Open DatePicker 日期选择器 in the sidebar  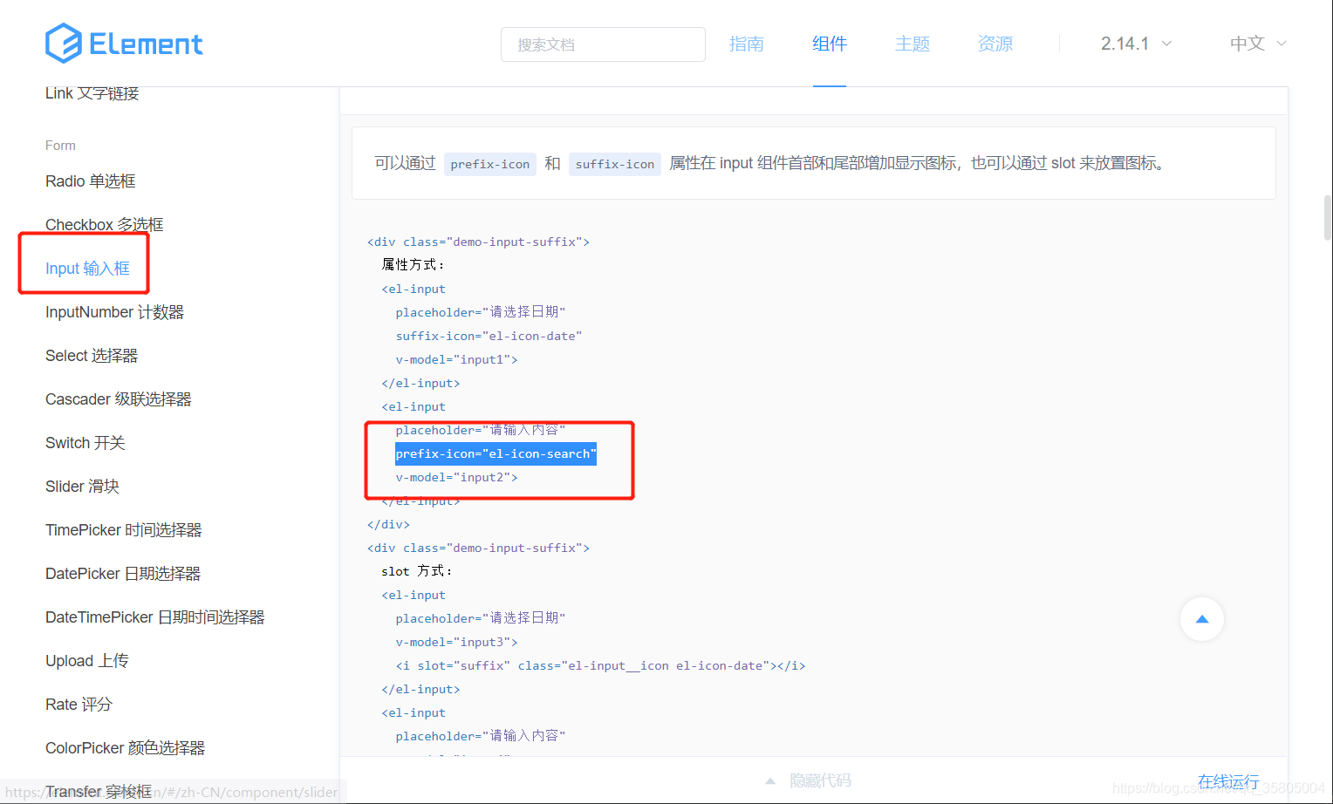[123, 574]
